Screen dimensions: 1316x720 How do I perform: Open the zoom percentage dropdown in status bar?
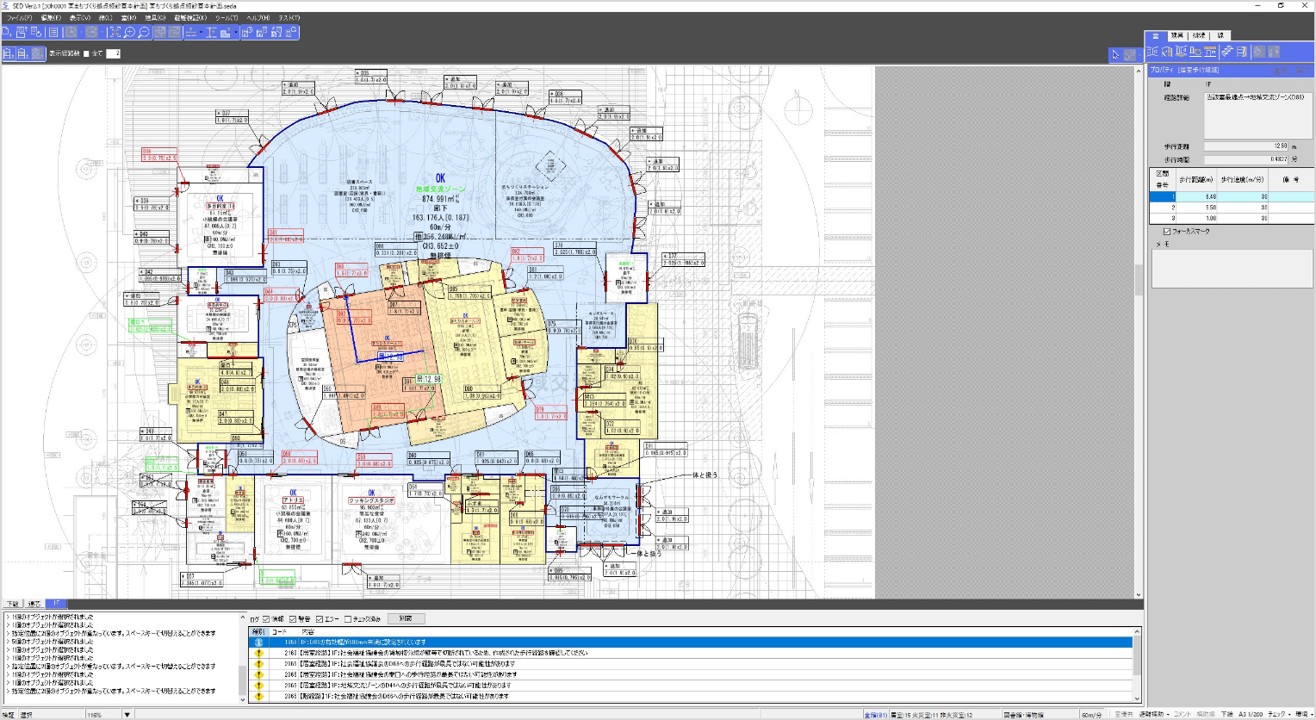[127, 714]
